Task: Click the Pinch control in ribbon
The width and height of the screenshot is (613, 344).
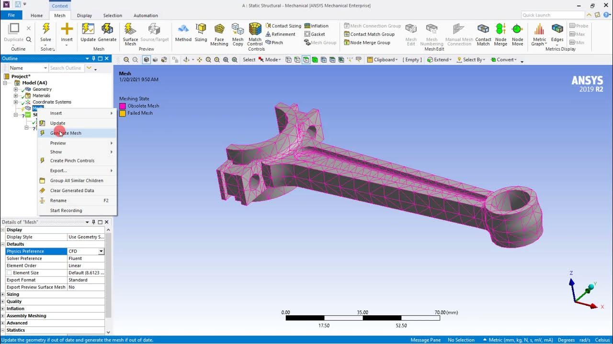Action: pyautogui.click(x=274, y=43)
